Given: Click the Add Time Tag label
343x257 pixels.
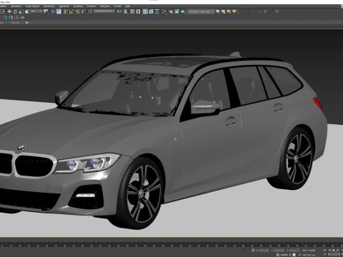Looking at the screenshot, I should pyautogui.click(x=309, y=255).
